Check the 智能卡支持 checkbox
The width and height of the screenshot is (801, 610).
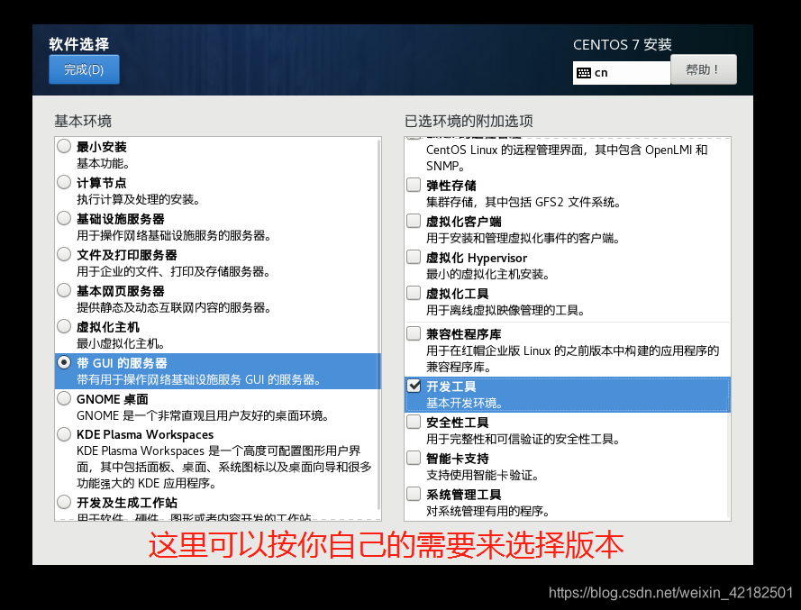click(x=414, y=458)
